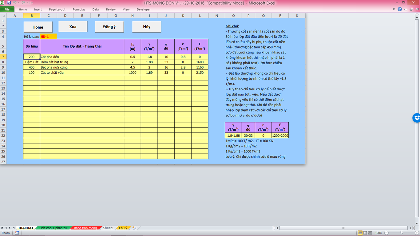Select Normal view button in status bar
Screen dimensions: 420x236
(360, 233)
